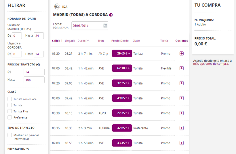The width and height of the screenshot is (236, 154).
Task: Select the 29,65 € price button
Action: coord(122,53)
